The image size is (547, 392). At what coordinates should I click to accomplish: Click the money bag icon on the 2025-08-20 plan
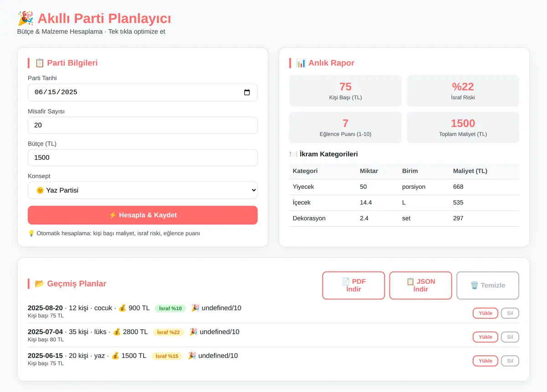[x=122, y=308]
